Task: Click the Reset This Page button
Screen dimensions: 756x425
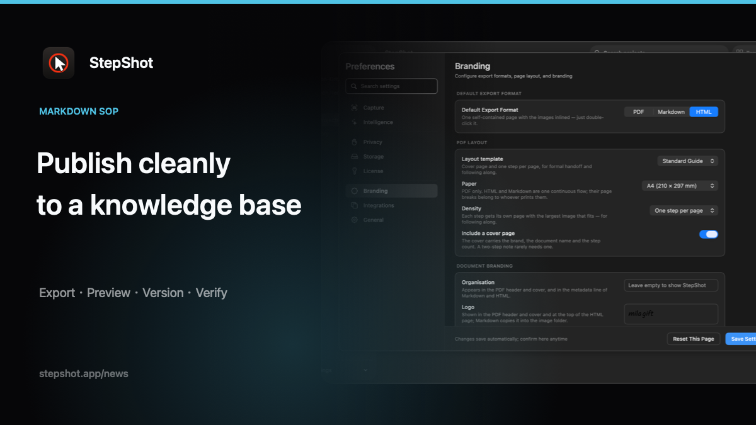Action: click(x=694, y=339)
